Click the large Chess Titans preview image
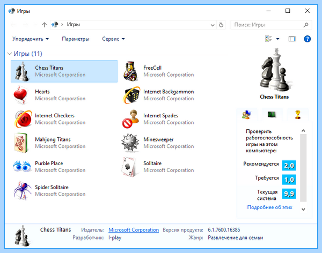The width and height of the screenshot is (322, 253). point(275,70)
